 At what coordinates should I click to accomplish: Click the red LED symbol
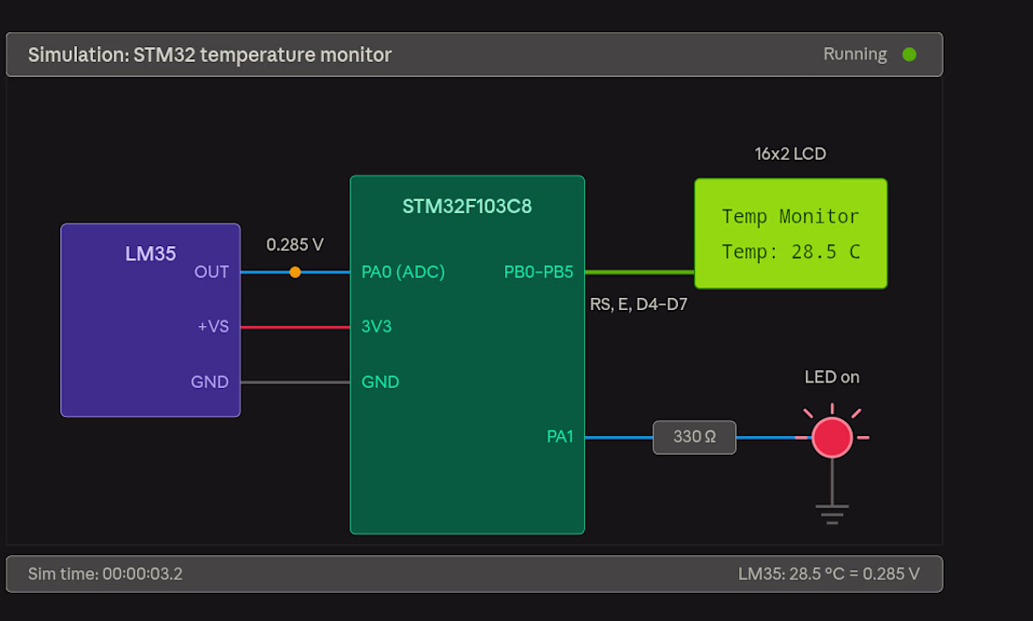pyautogui.click(x=832, y=437)
